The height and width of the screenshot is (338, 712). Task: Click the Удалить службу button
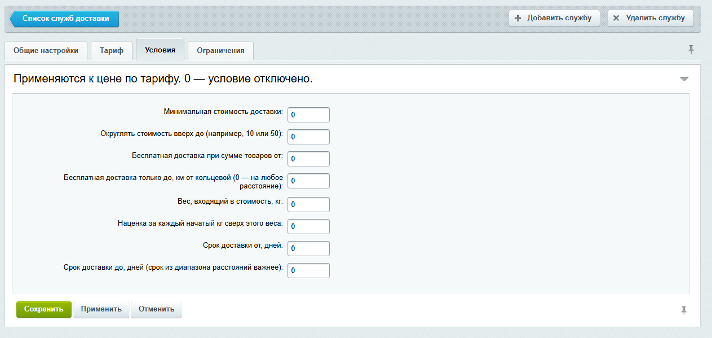pyautogui.click(x=650, y=18)
